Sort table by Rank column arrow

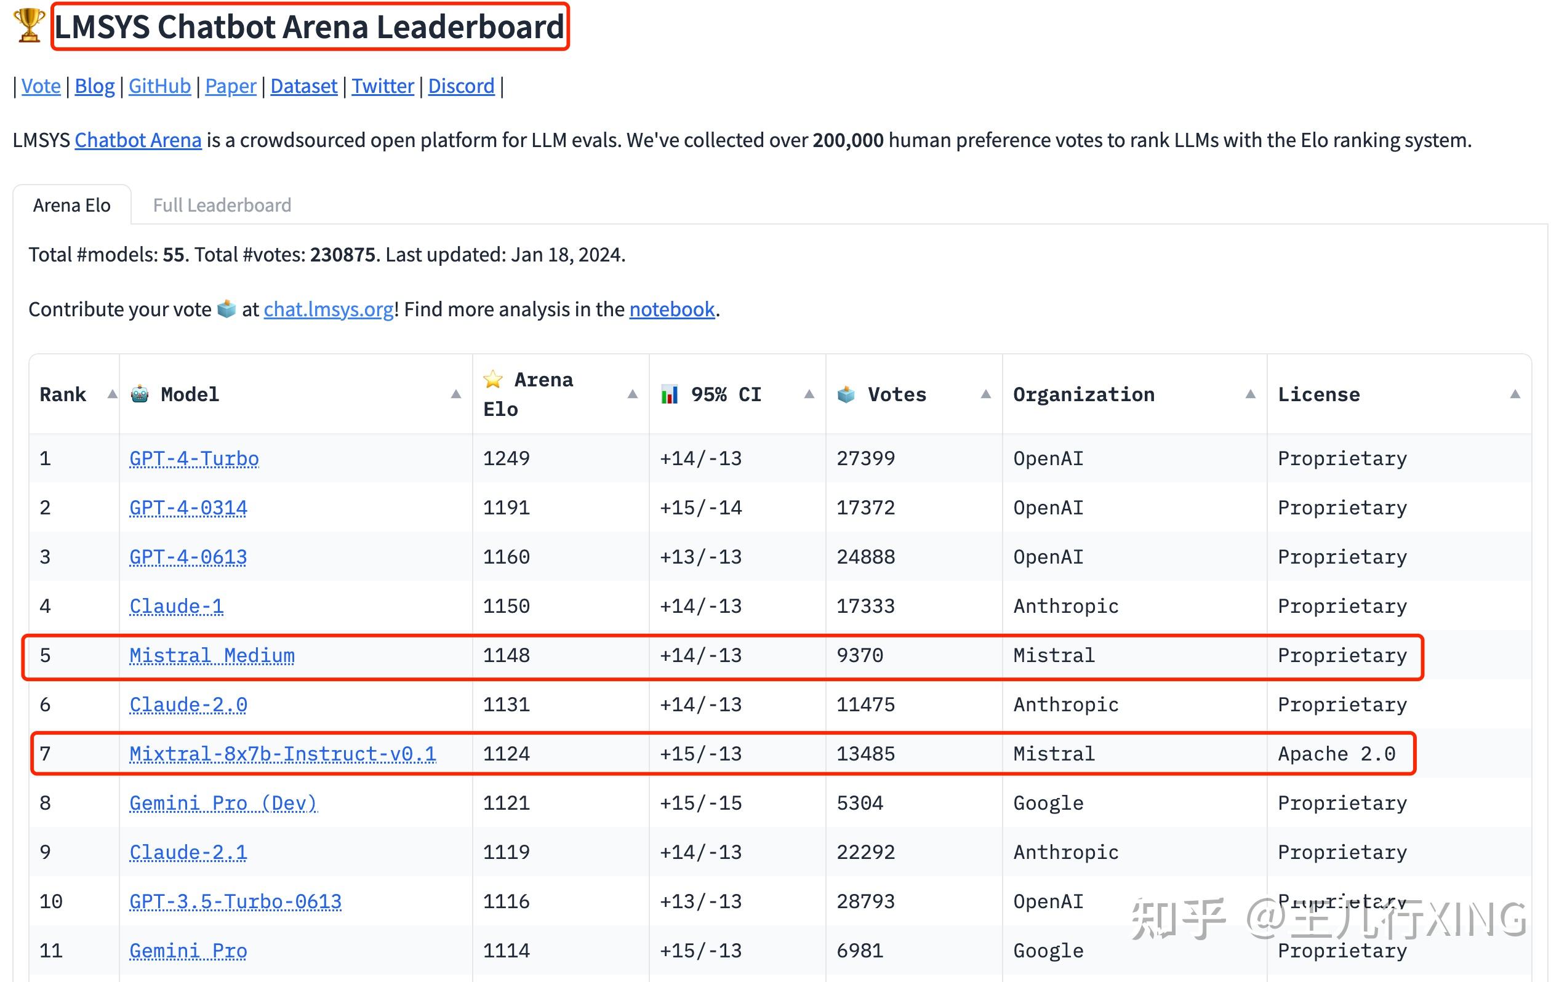(x=112, y=394)
